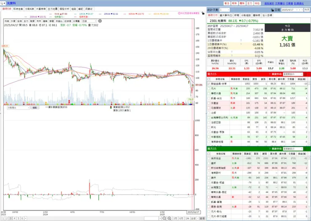
Task: Toggle the 紅綠燈 chart overlay button
Action: 68,21
